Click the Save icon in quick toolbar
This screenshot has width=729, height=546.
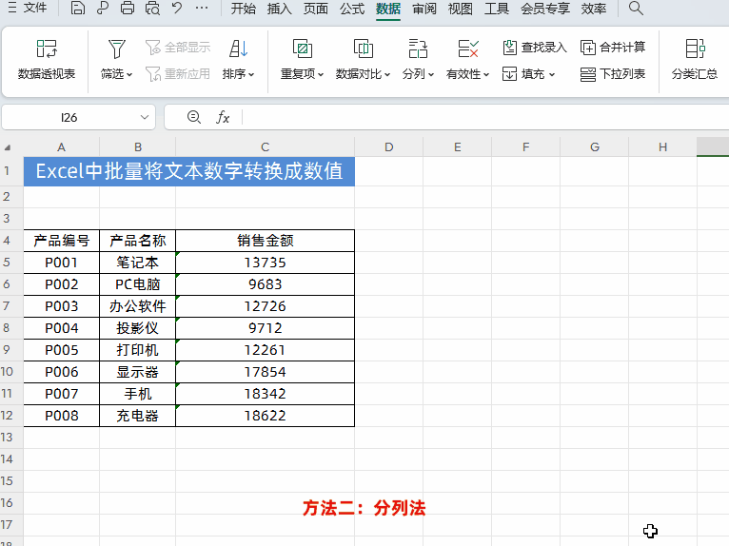(x=78, y=8)
